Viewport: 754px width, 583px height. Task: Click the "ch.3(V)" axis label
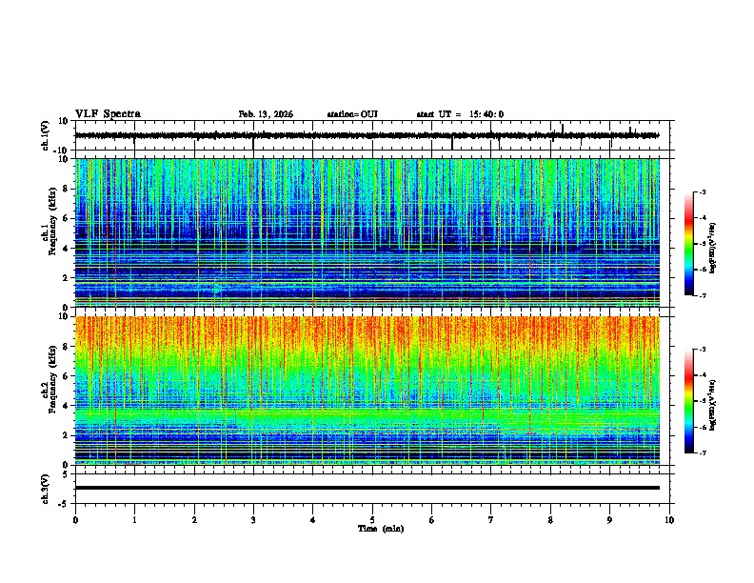click(46, 489)
